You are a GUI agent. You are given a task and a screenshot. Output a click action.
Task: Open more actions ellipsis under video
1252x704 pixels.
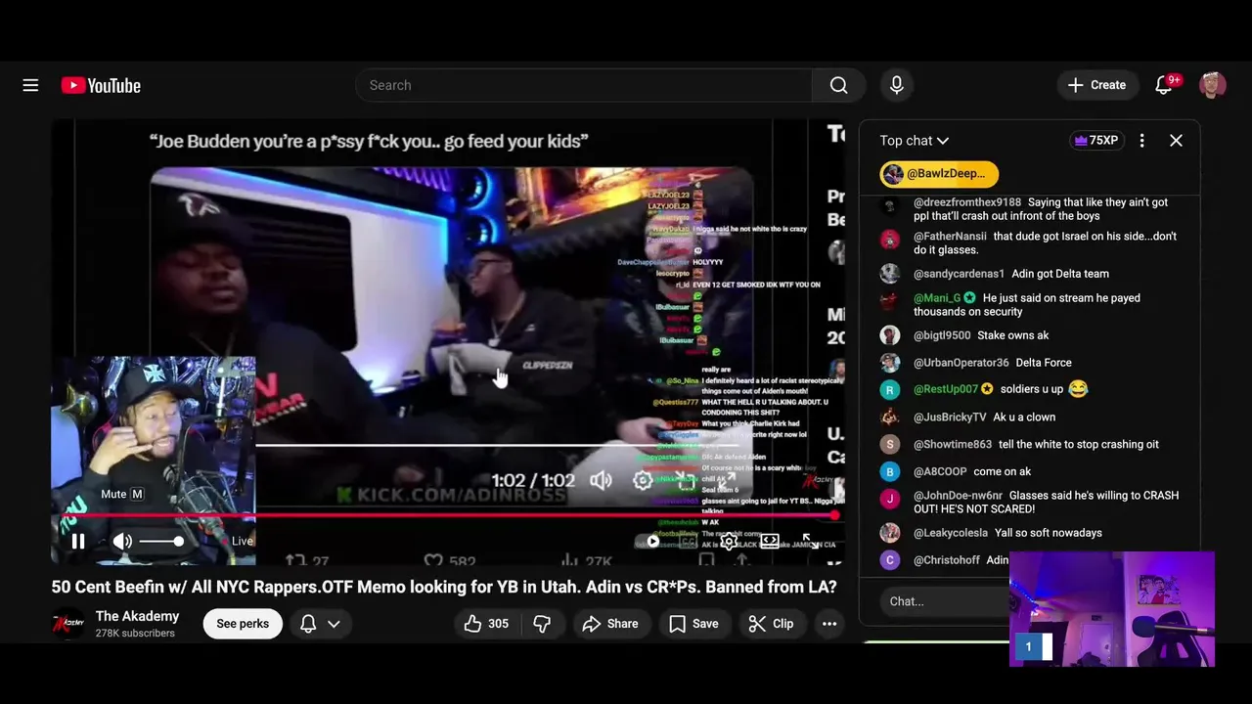(829, 624)
